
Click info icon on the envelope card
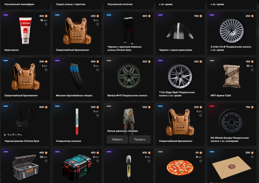coord(252,157)
